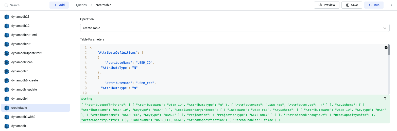397x131 pixels.
Task: Click the breadcrumb chevron after Queries
Action: pos(91,5)
